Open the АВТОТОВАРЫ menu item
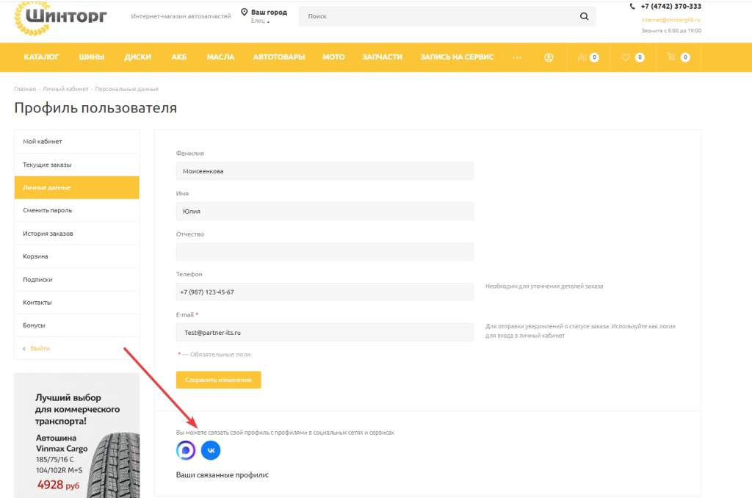Screen dimensions: 752x498 pos(279,57)
